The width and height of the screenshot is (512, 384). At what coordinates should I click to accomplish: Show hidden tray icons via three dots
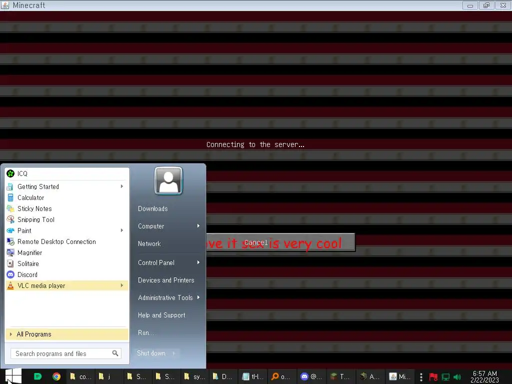(421, 377)
